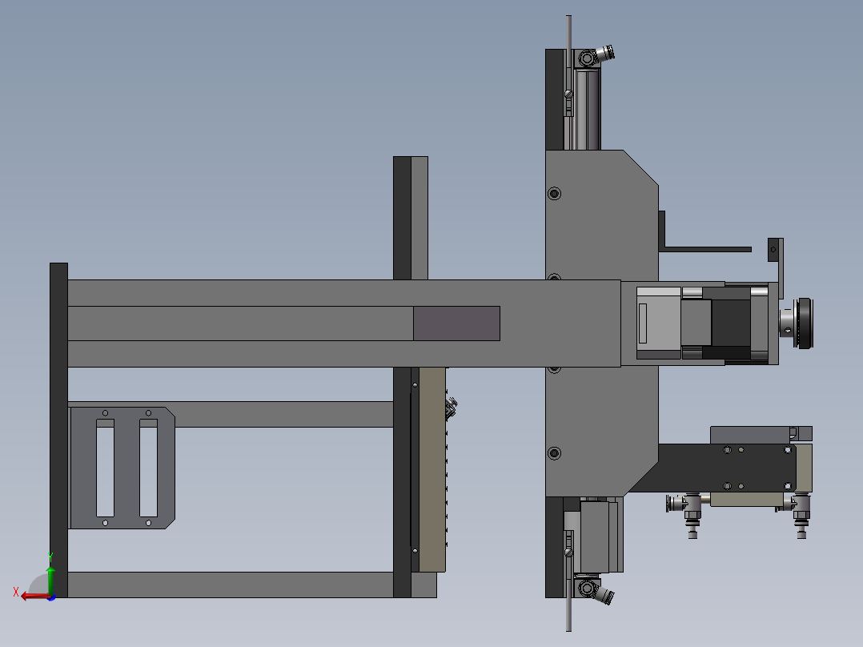Select the thin horizontal flag bar above the motor
Viewport: 863px width, 647px height.
point(708,250)
